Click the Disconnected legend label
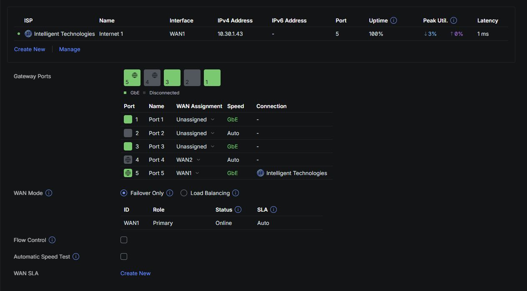Viewport: 527px width, 291px height. [x=164, y=93]
